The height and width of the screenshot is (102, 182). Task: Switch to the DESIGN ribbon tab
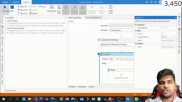coord(16,2)
